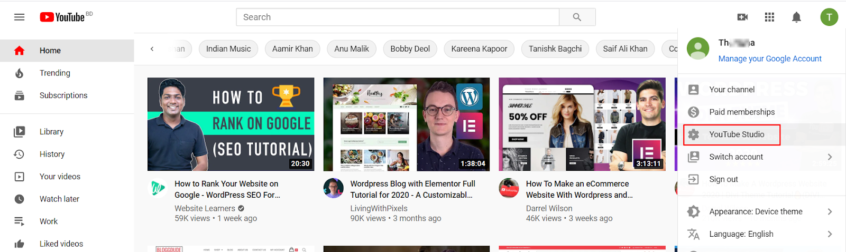Open Language: English menu entry
The image size is (846, 252).
point(761,234)
